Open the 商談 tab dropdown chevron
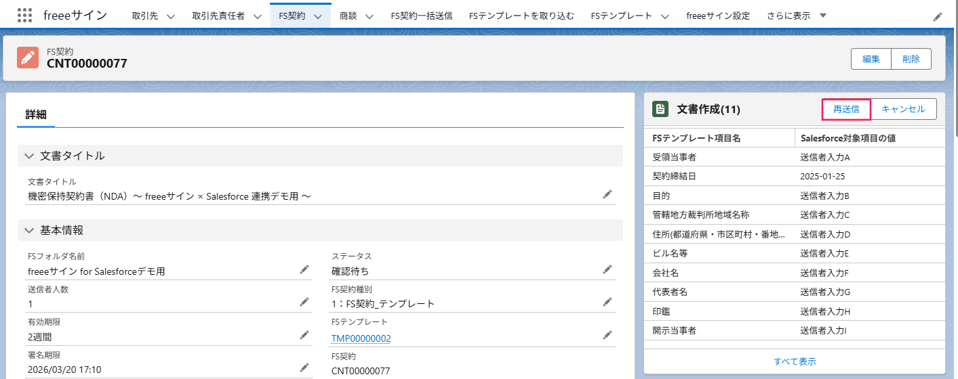958x379 pixels. 369,16
